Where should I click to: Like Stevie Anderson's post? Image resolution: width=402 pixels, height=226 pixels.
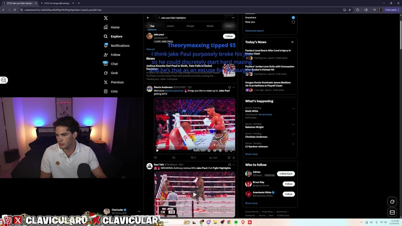[x=193, y=158]
